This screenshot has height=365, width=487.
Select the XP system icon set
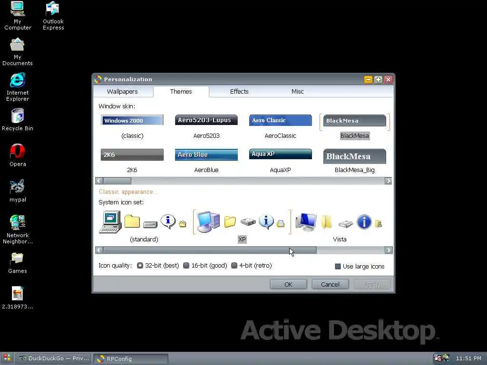(x=242, y=226)
